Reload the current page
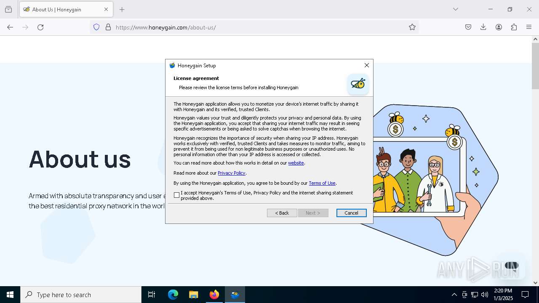 click(x=40, y=27)
